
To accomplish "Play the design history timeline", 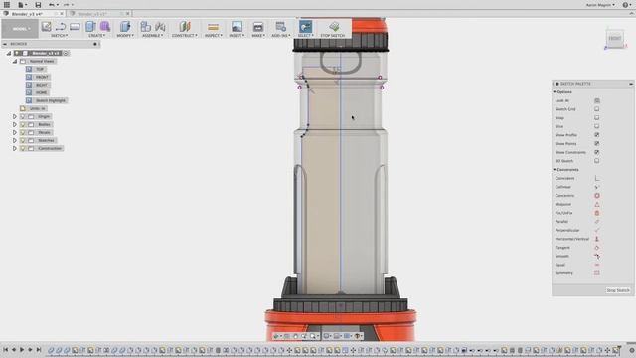I will click(x=22, y=349).
